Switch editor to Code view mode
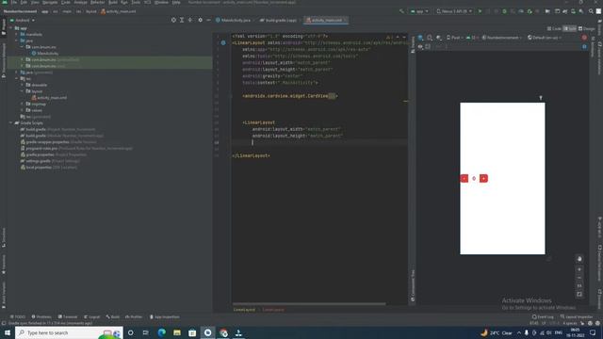Viewport: 603px width, 339px height. click(554, 29)
